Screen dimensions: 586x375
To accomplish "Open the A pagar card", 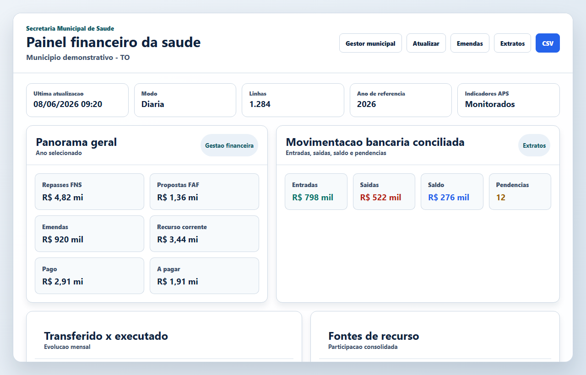I will pyautogui.click(x=204, y=276).
